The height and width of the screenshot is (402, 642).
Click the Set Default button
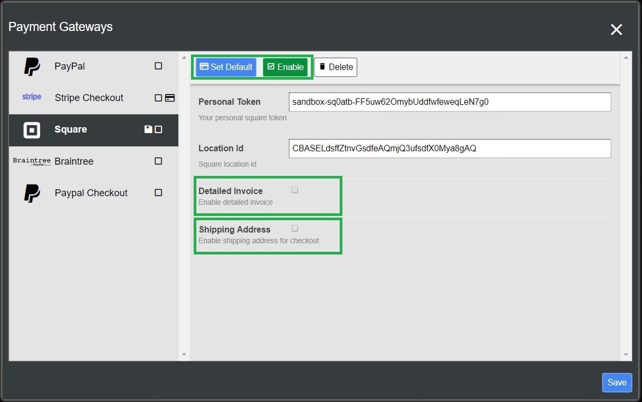(x=226, y=67)
